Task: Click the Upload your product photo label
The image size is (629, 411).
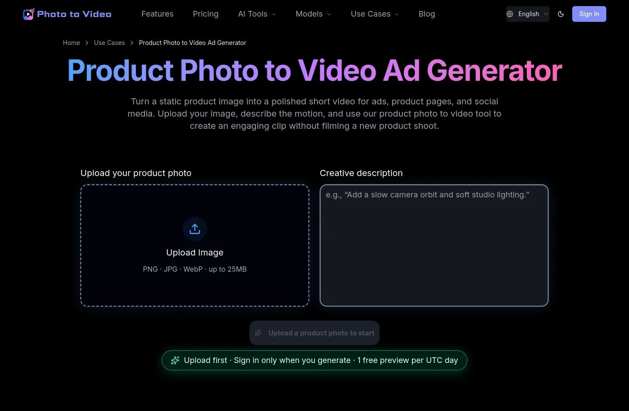Action: pyautogui.click(x=136, y=173)
